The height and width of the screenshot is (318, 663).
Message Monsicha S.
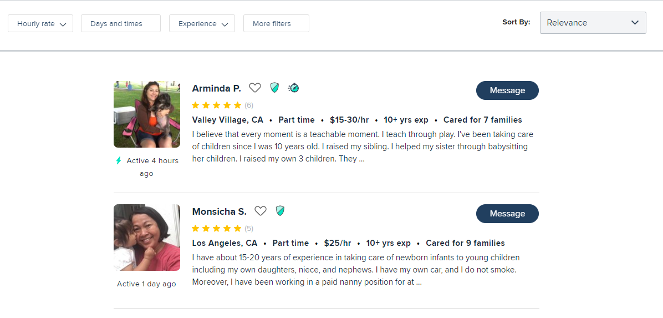click(x=507, y=214)
